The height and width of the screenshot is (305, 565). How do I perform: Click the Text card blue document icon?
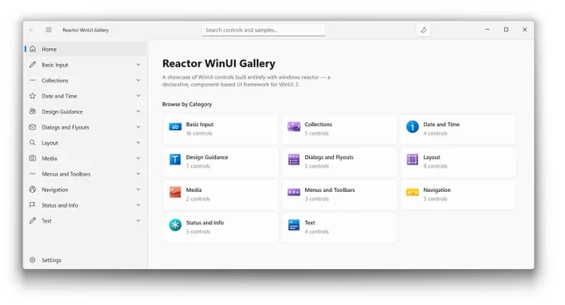[293, 225]
